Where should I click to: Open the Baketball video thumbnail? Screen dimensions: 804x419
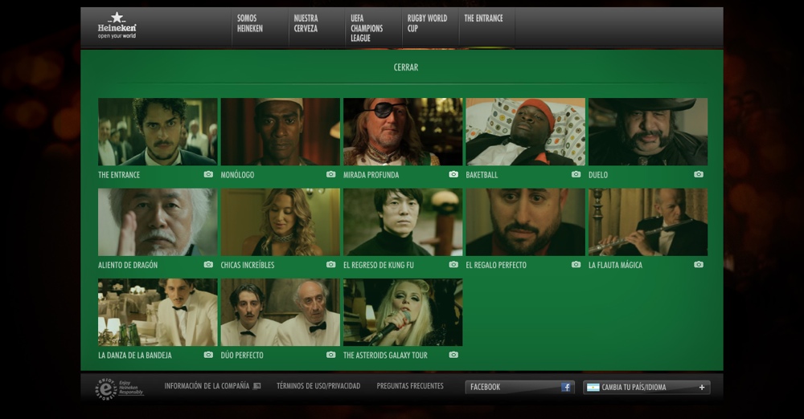525,132
